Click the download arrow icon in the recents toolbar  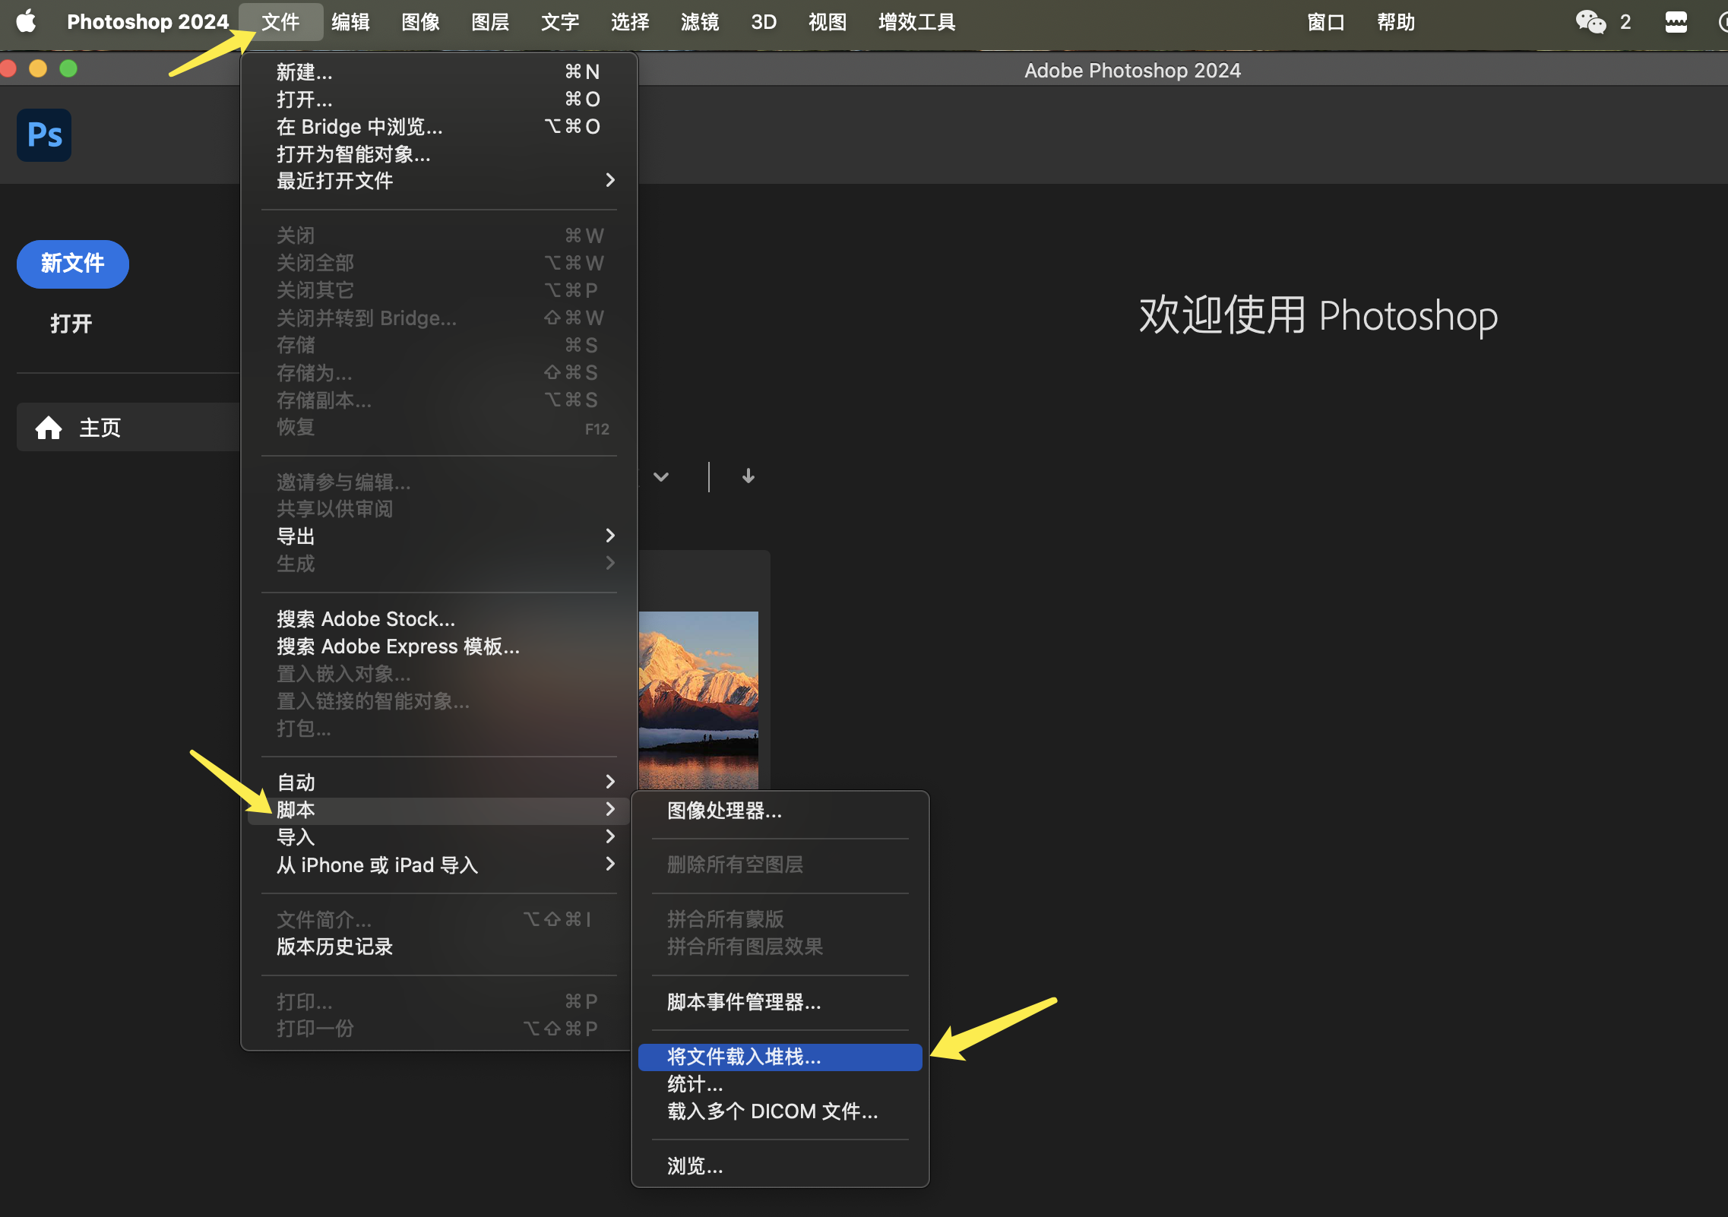pyautogui.click(x=748, y=476)
